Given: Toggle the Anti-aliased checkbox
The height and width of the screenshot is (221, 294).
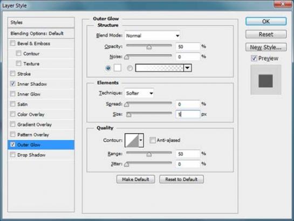Looking at the screenshot, I should pyautogui.click(x=153, y=140).
